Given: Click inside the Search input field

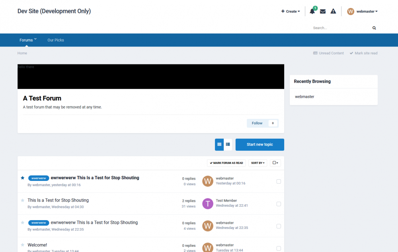Looking at the screenshot, I should point(338,28).
